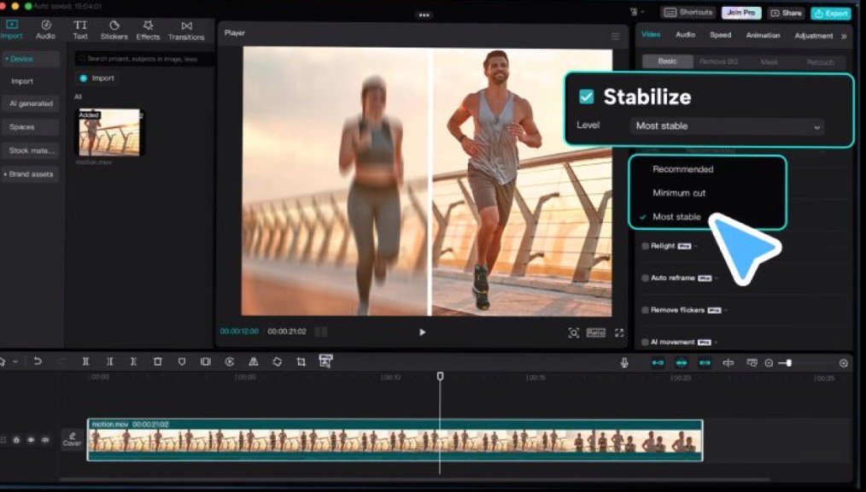
Task: Click the mirror flip icon in timeline toolbar
Action: tap(254, 362)
